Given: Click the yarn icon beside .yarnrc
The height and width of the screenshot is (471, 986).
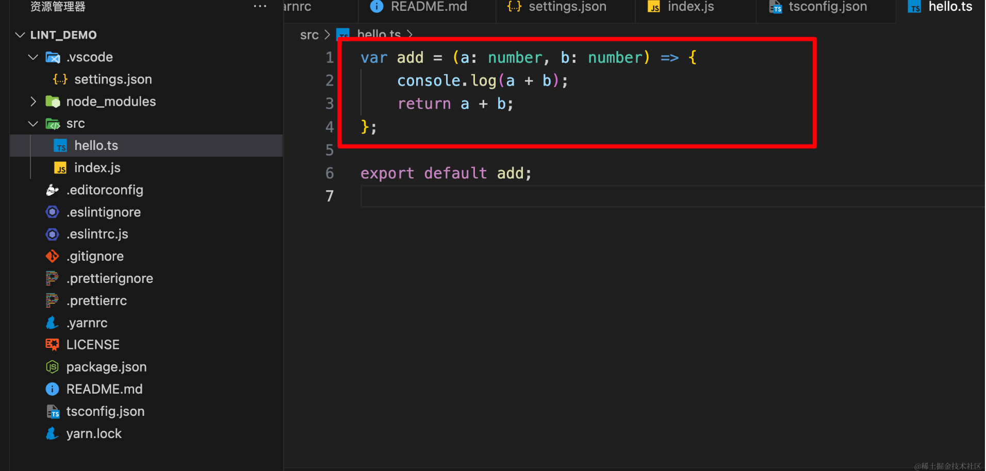Looking at the screenshot, I should click(52, 323).
